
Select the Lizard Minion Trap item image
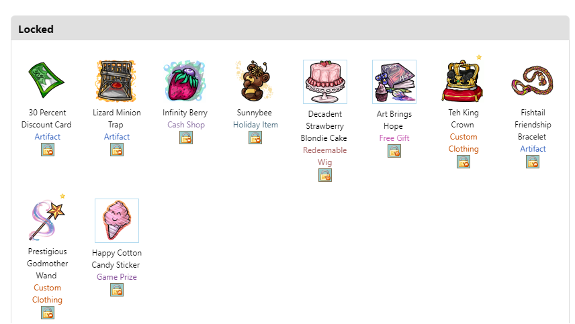click(x=116, y=81)
